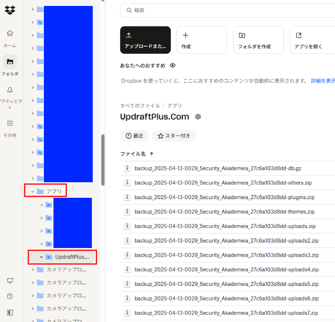Click フォルダを作成 button
This screenshot has height=322, width=335.
pos(258,40)
